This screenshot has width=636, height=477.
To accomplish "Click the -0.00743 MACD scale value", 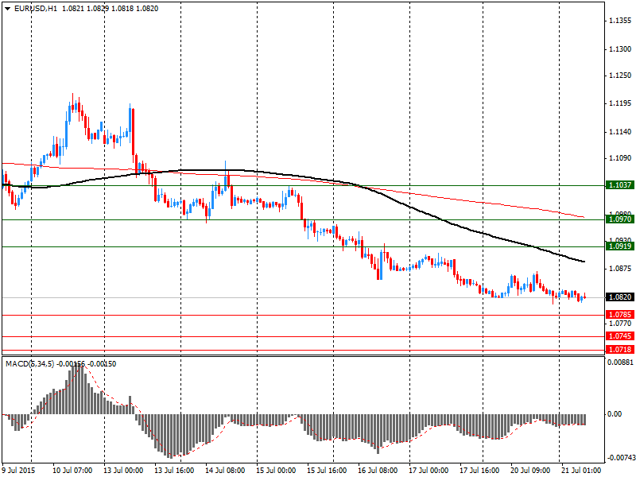I will [621, 458].
